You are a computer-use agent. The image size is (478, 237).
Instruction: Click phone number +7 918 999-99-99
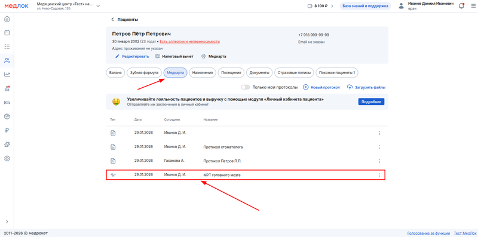tap(313, 35)
